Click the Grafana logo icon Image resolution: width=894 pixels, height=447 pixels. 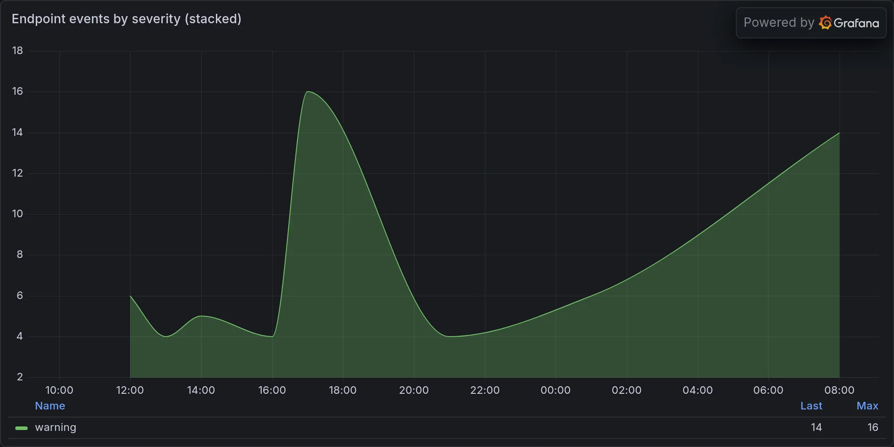[825, 23]
